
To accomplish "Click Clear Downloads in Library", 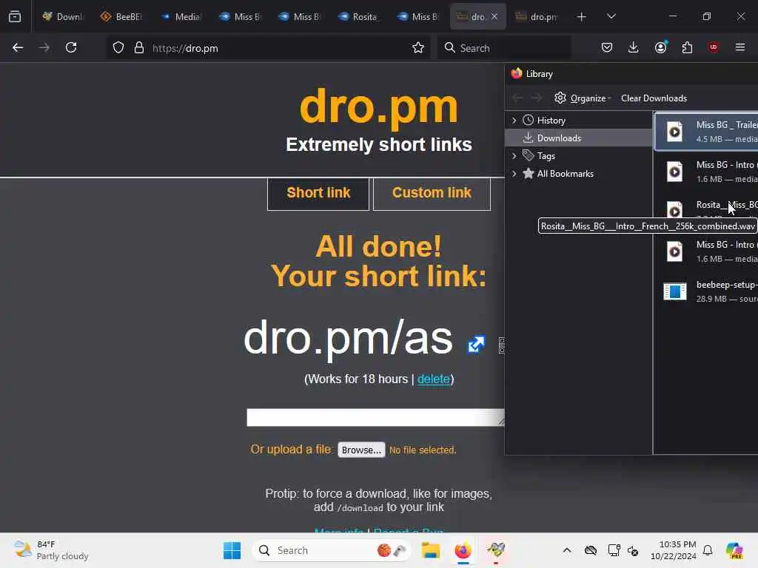I will click(654, 98).
